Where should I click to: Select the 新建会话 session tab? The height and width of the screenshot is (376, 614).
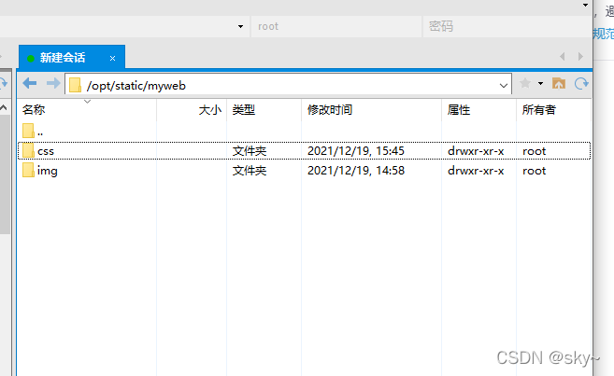point(72,58)
